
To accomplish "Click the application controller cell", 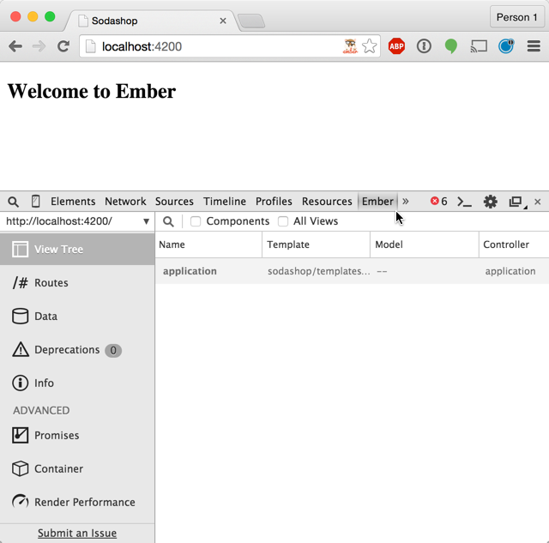I will 510,271.
